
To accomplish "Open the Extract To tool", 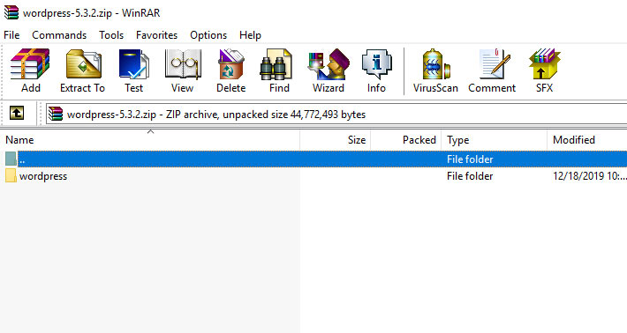I will tap(83, 71).
